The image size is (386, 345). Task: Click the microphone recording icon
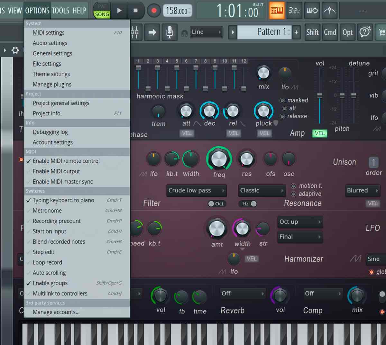click(170, 32)
